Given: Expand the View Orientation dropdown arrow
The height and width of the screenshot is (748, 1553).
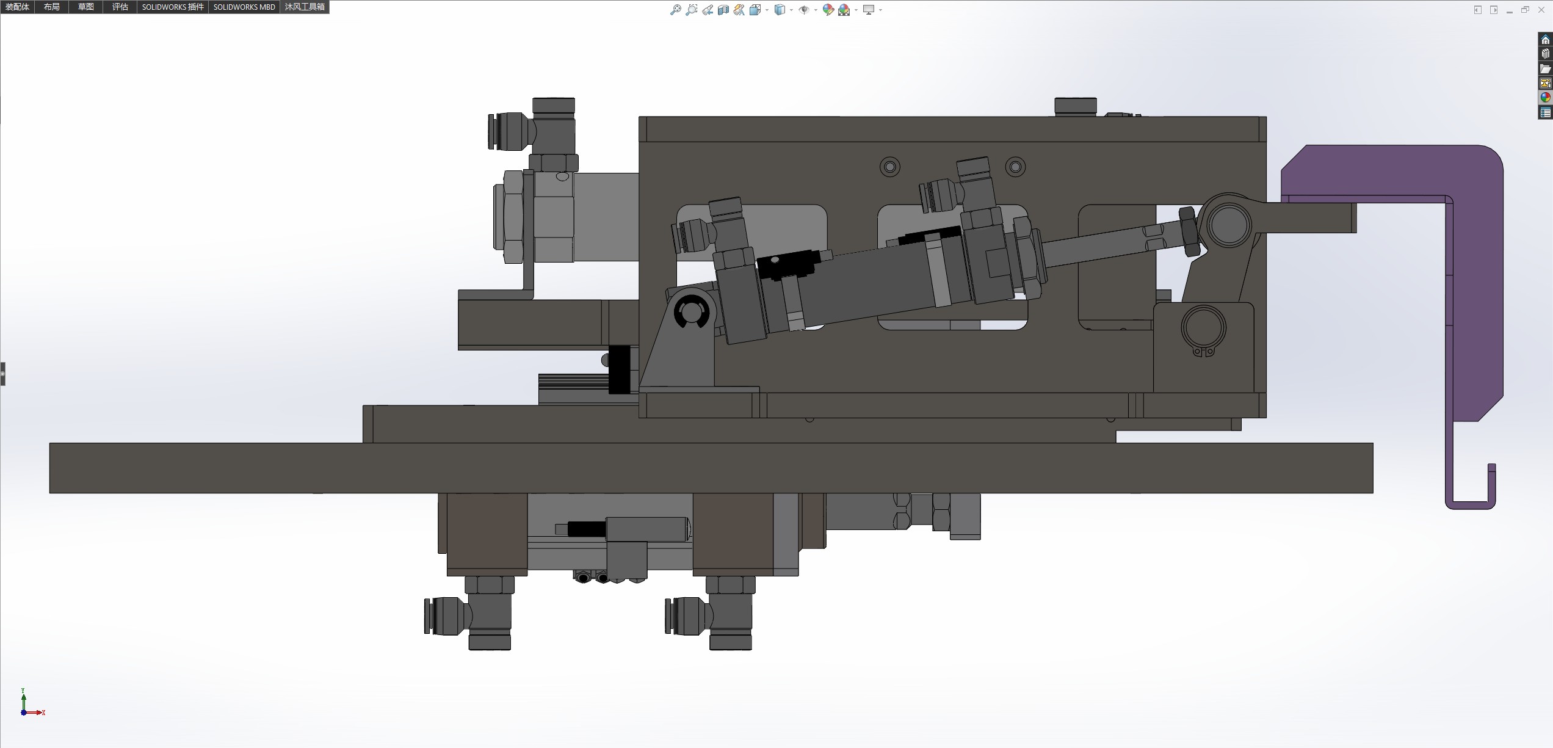Looking at the screenshot, I should click(767, 10).
